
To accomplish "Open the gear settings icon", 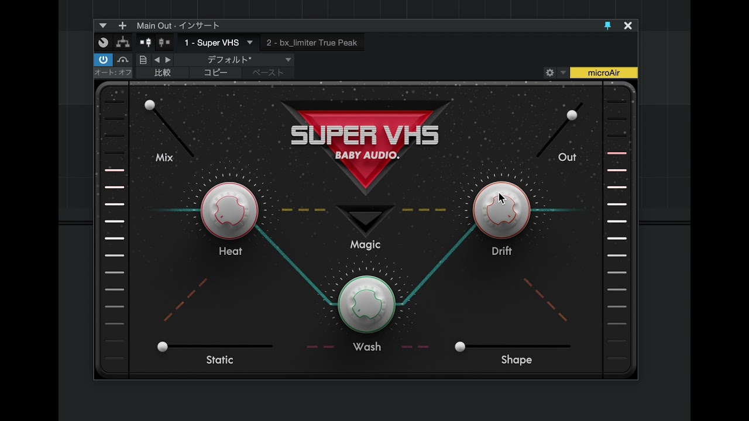I will click(x=549, y=73).
